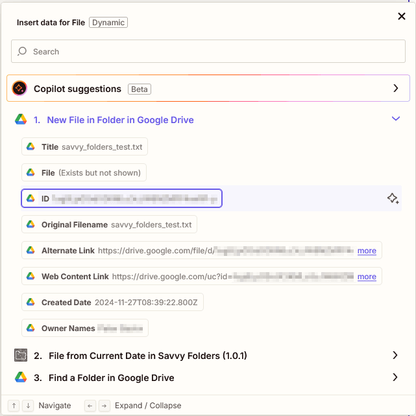Image resolution: width=416 pixels, height=416 pixels.
Task: Click Drive icon in Title pill
Action: pos(31,146)
